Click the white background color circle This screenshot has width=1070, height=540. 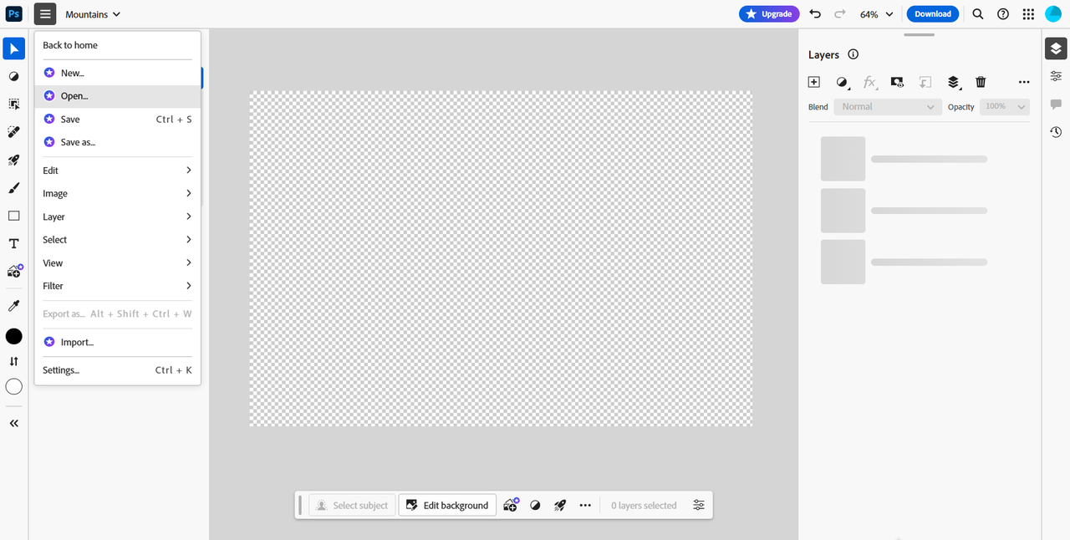tap(13, 386)
